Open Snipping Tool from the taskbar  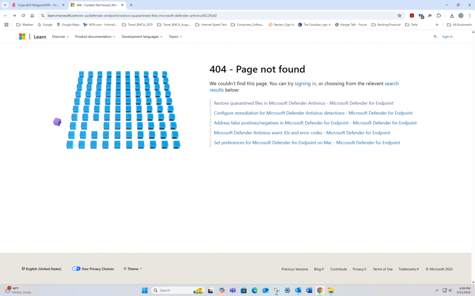[277, 290]
